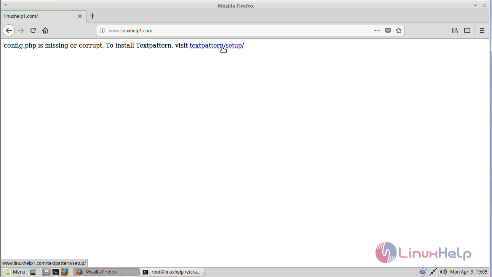The width and height of the screenshot is (492, 277).
Task: Launch the file manager from panel
Action: pyautogui.click(x=46, y=272)
